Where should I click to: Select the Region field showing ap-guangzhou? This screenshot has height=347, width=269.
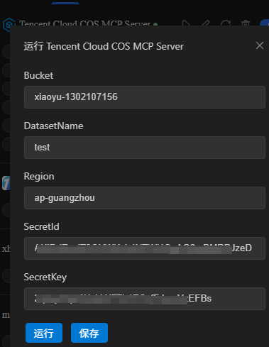145,198
